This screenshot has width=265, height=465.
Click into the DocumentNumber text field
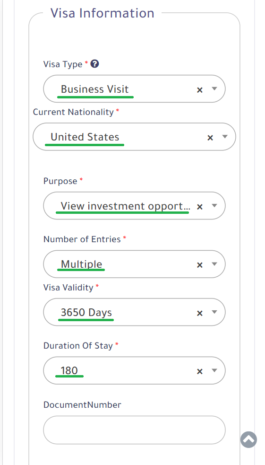[x=135, y=430]
